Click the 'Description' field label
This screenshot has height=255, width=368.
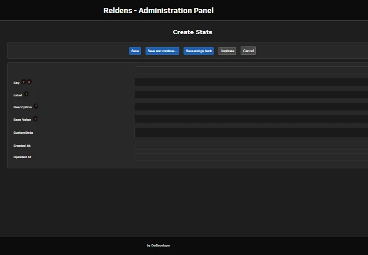point(23,107)
